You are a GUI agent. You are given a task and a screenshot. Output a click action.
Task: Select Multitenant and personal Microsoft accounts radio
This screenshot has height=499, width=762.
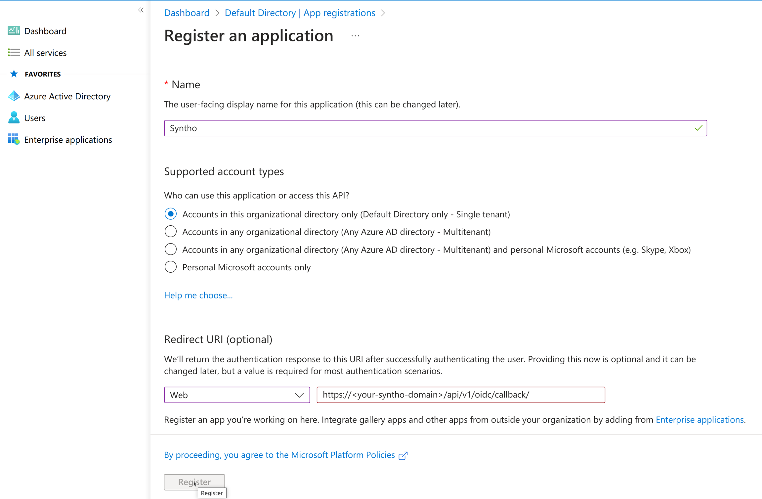coord(171,250)
